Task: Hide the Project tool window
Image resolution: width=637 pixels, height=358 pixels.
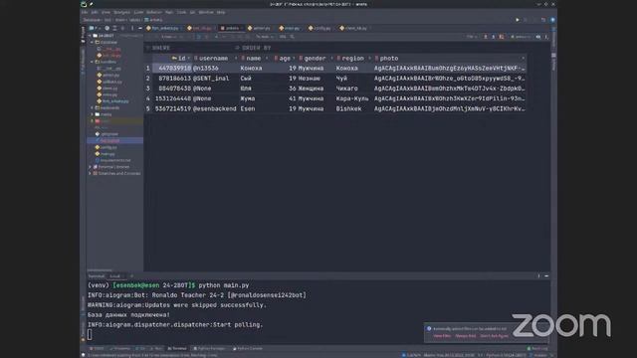Action: coord(139,28)
